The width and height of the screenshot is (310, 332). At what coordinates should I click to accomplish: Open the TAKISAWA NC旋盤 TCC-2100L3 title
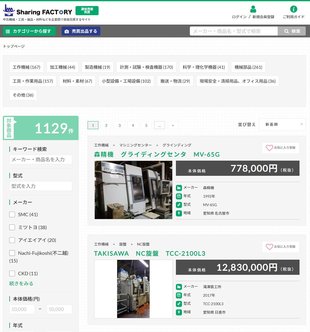(x=150, y=253)
